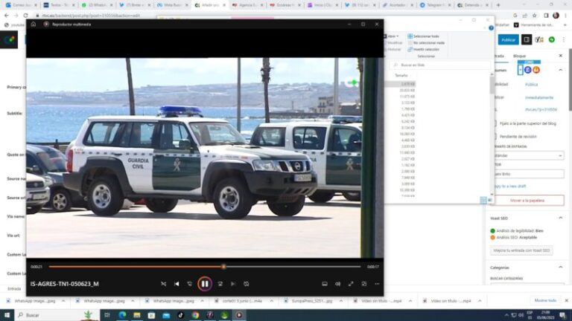Toggle the settings sidebar panel icon
The height and width of the screenshot is (321, 572).
[527, 39]
